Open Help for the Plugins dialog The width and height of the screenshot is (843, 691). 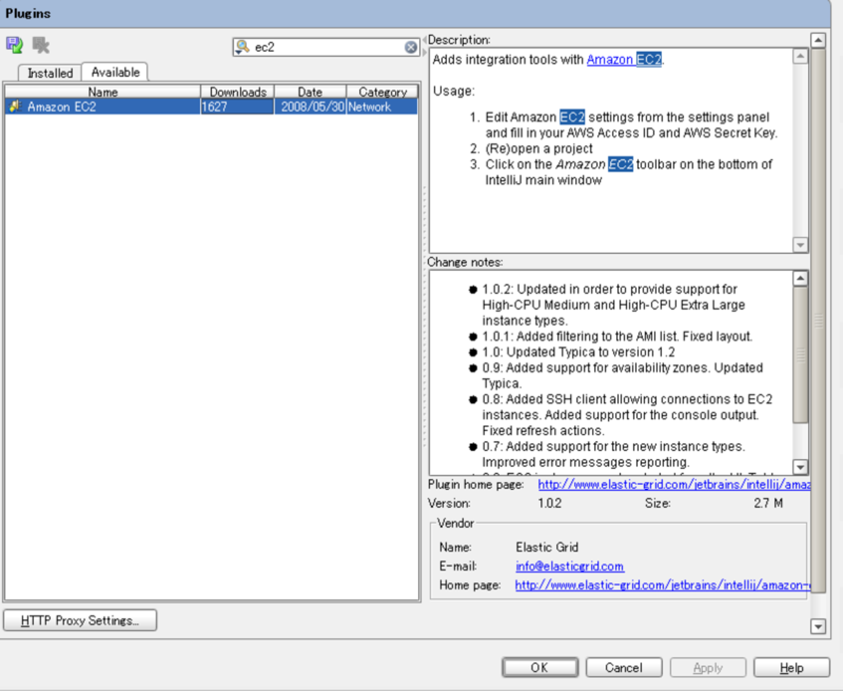click(792, 668)
